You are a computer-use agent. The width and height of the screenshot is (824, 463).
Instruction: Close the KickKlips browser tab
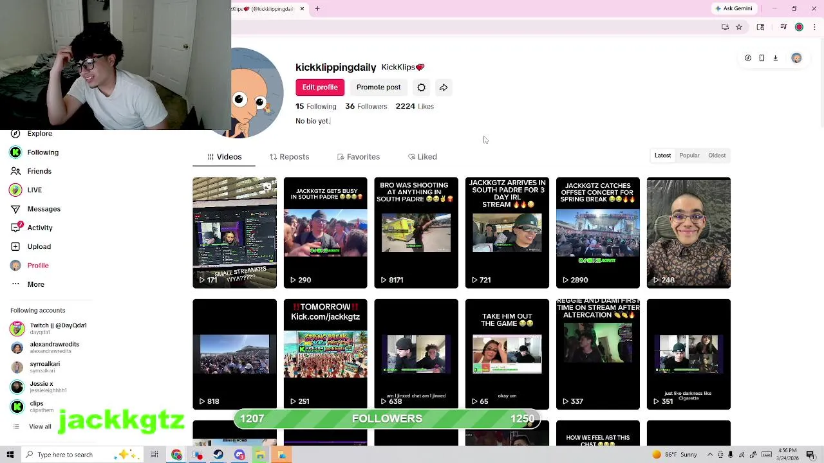tap(301, 9)
